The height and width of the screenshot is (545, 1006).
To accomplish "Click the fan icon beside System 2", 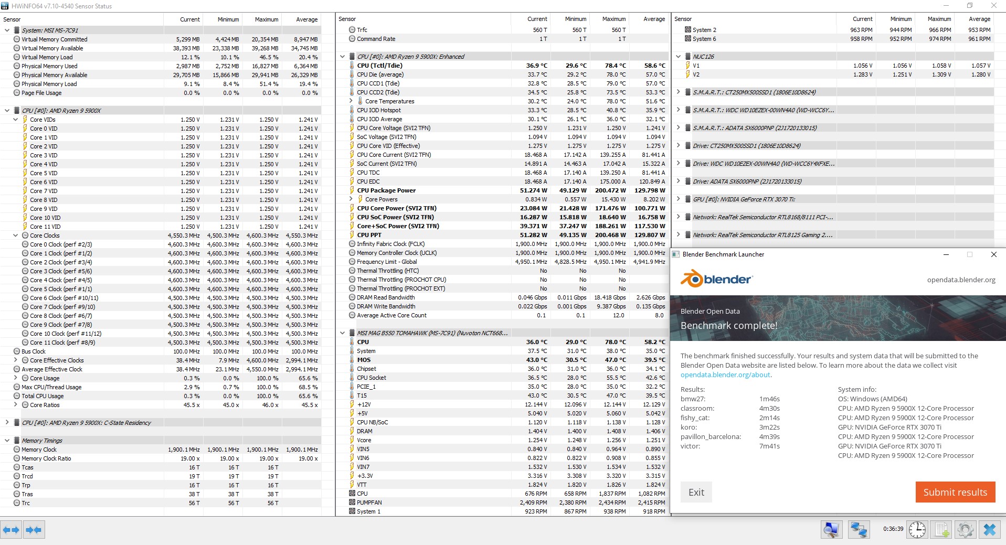I will [688, 30].
